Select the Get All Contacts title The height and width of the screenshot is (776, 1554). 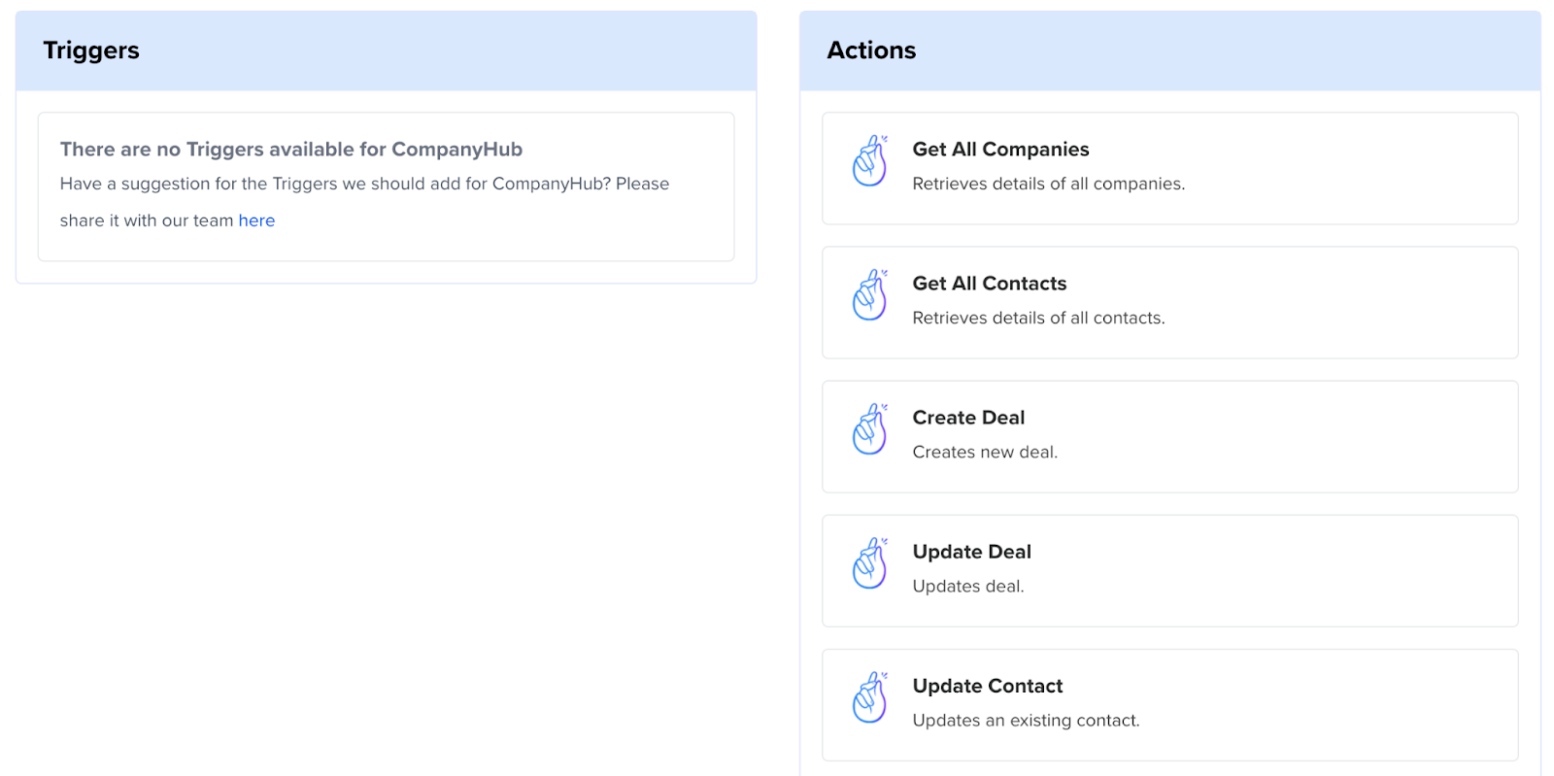989,284
